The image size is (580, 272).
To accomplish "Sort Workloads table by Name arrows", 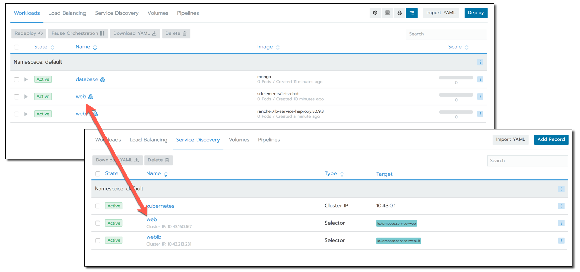I will 95,47.
